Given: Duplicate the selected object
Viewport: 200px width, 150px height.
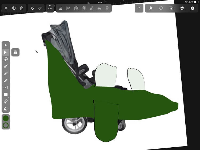Looking at the screenshot, I should (84, 8).
